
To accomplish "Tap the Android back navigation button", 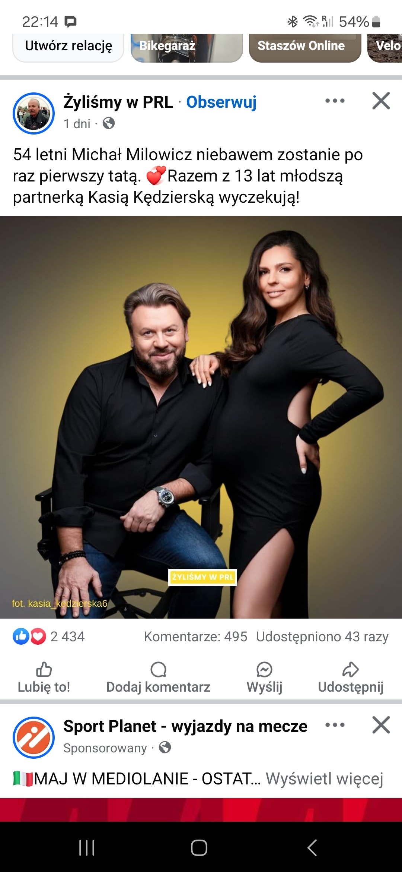I will point(312,847).
